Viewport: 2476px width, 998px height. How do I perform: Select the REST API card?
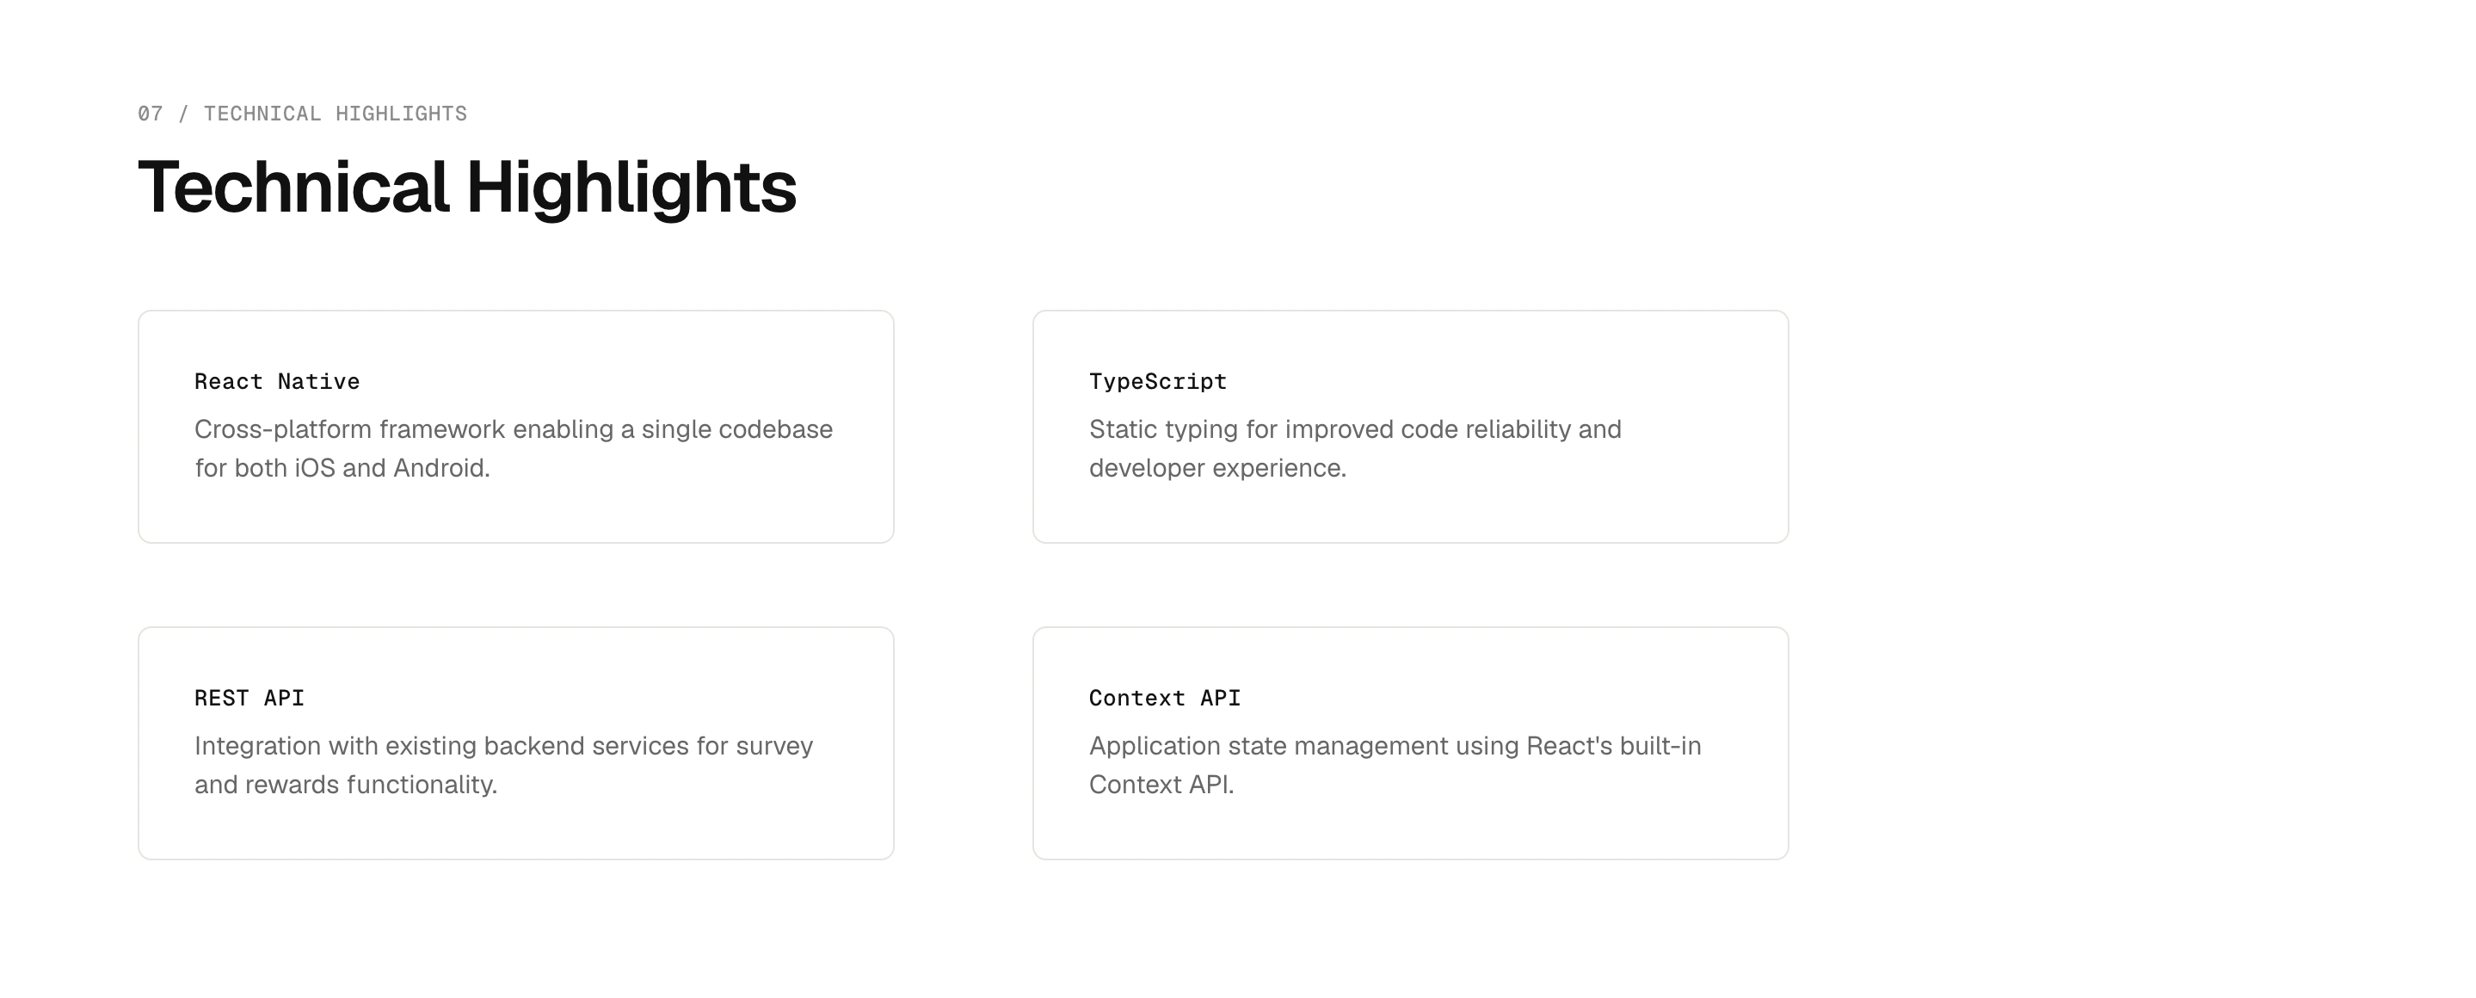click(x=516, y=743)
